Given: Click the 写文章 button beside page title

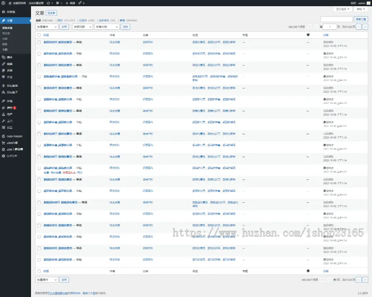Looking at the screenshot, I should coord(51,13).
